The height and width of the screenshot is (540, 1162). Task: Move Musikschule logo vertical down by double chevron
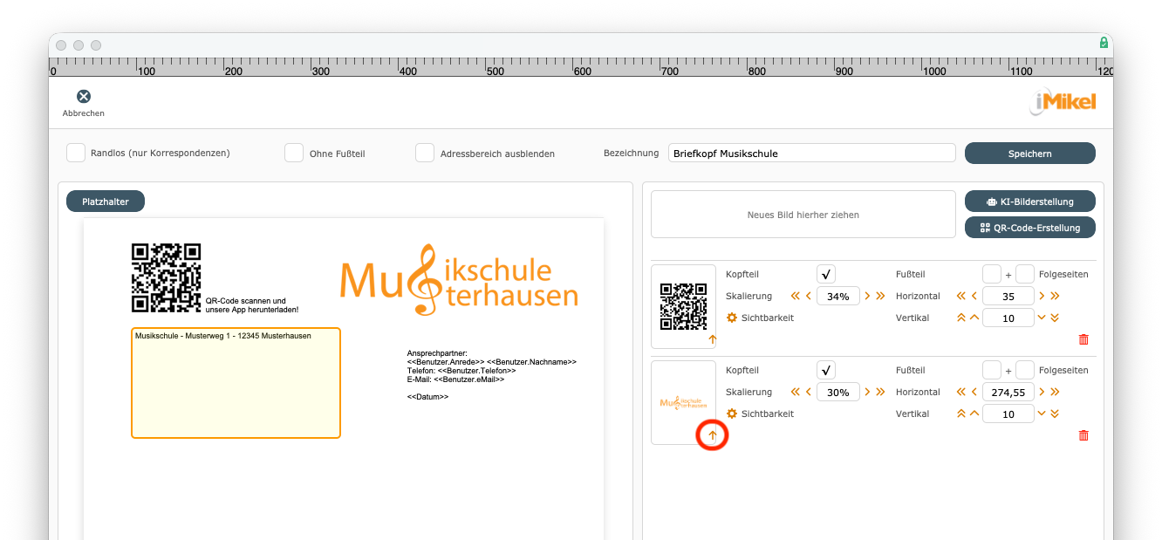[1055, 414]
